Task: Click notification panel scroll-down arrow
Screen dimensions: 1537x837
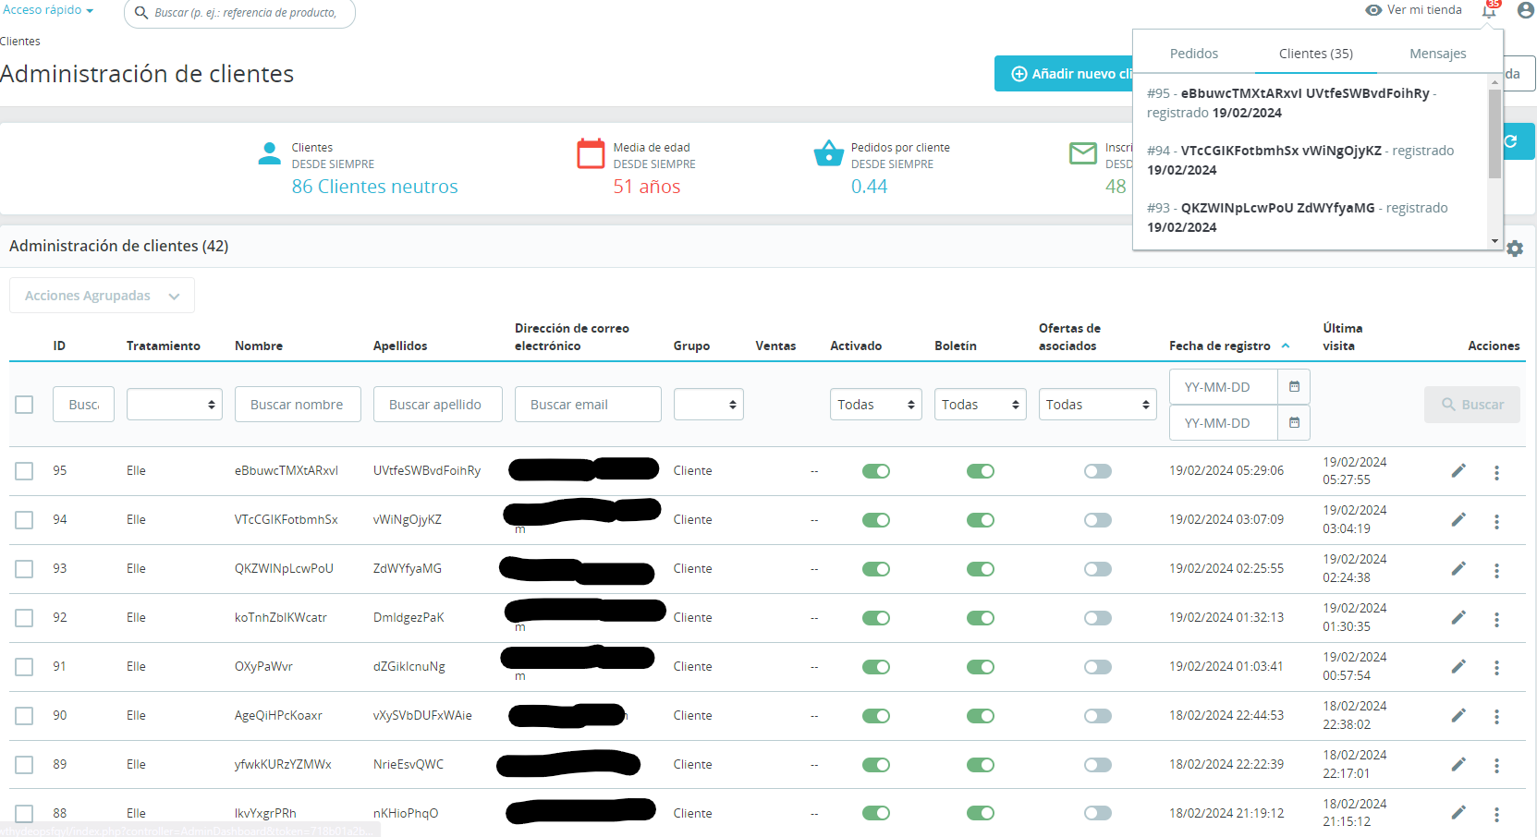Action: coord(1494,241)
